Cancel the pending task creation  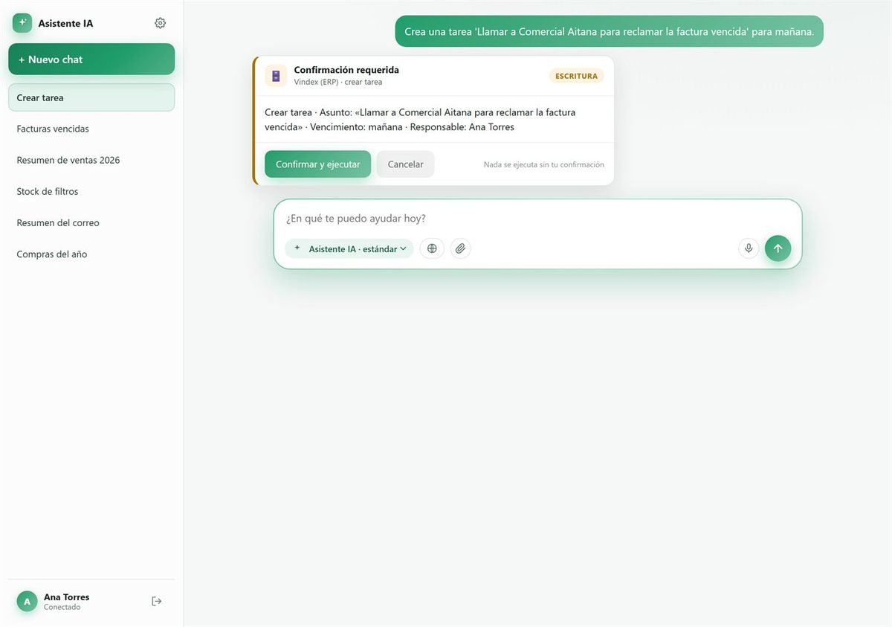coord(405,164)
